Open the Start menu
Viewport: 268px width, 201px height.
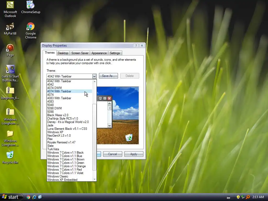click(x=11, y=197)
